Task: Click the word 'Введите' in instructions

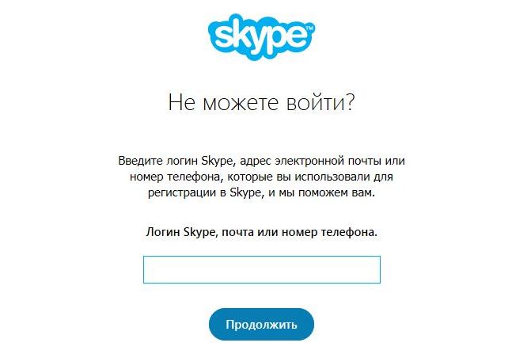Action: 141,161
